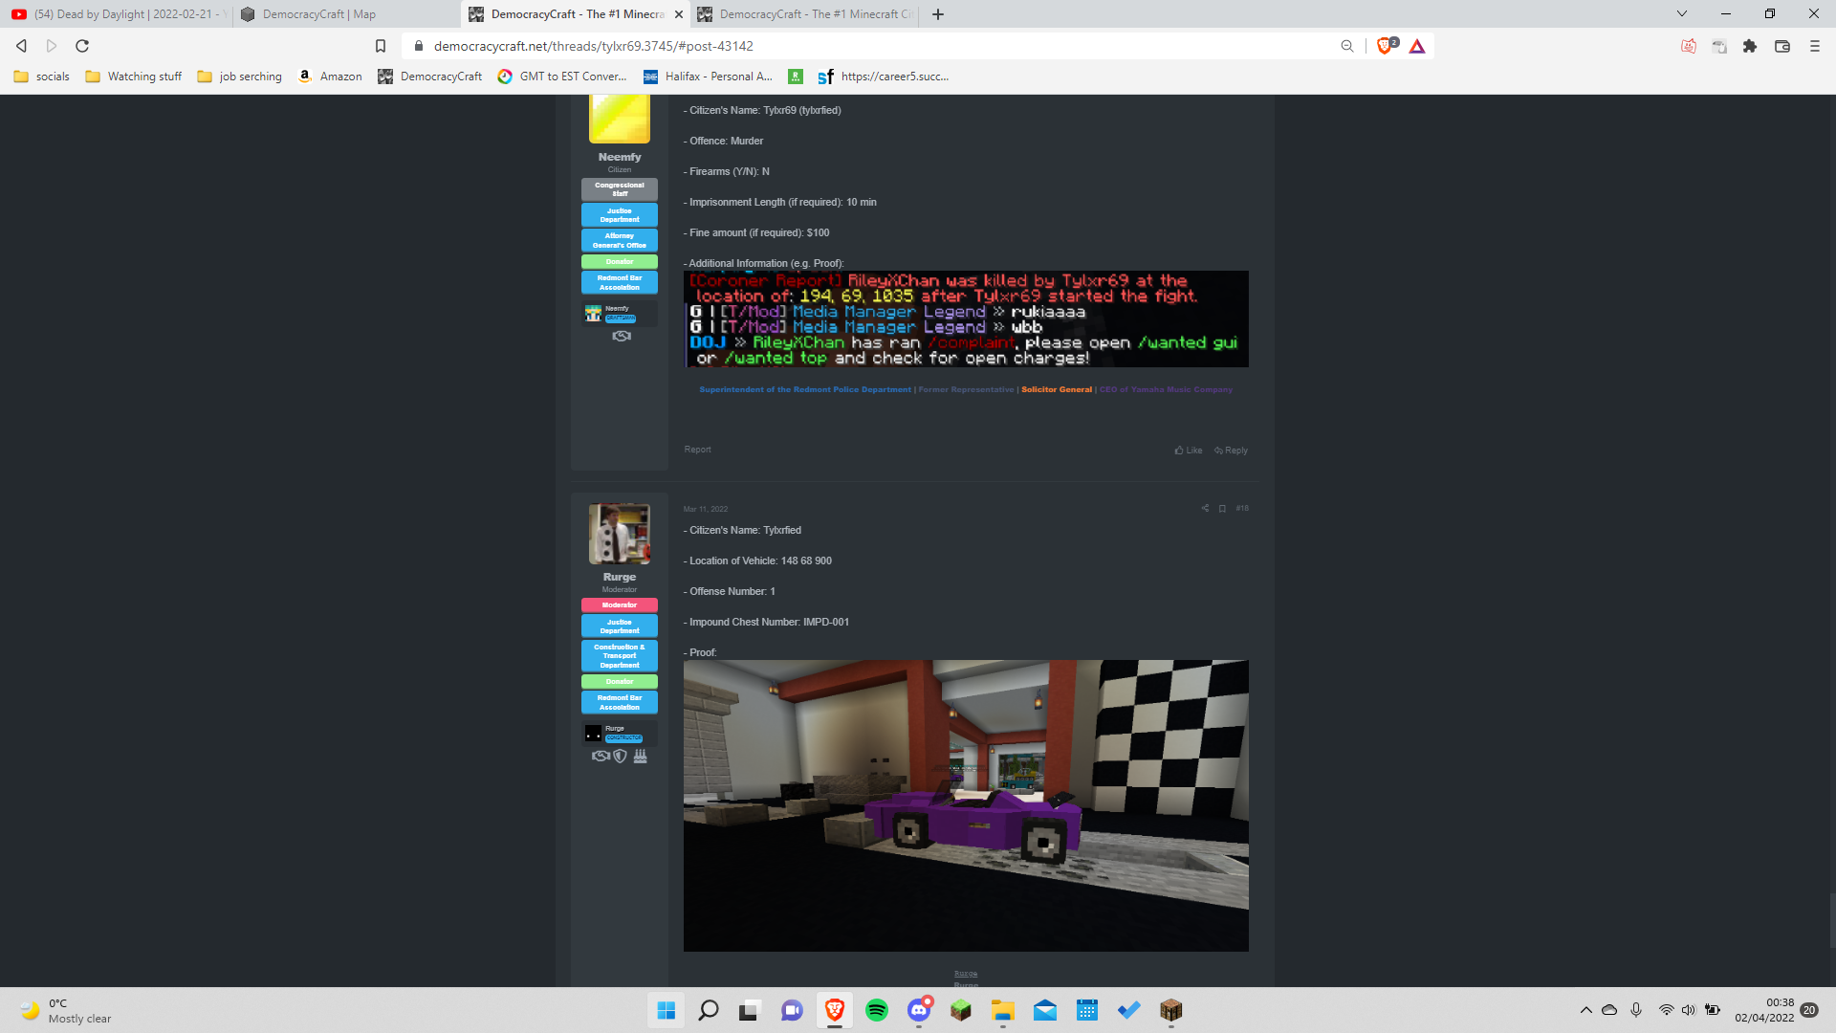Open the browser hamburger menu
The image size is (1836, 1033).
point(1815,46)
